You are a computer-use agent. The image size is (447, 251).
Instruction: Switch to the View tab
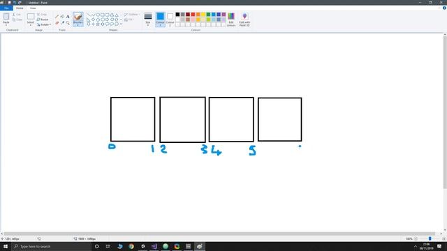(x=33, y=8)
